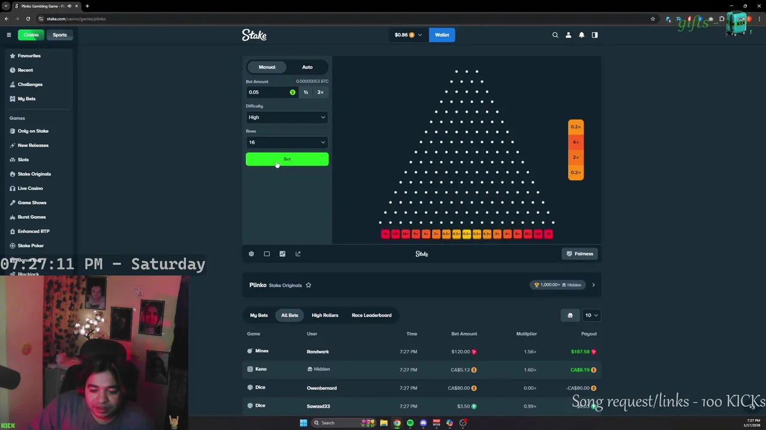This screenshot has width=766, height=430.
Task: Open Stake Originals link beside Plinko title
Action: tap(285, 285)
